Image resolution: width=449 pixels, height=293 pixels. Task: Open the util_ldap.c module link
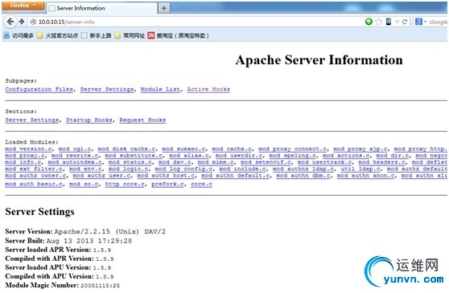point(360,169)
